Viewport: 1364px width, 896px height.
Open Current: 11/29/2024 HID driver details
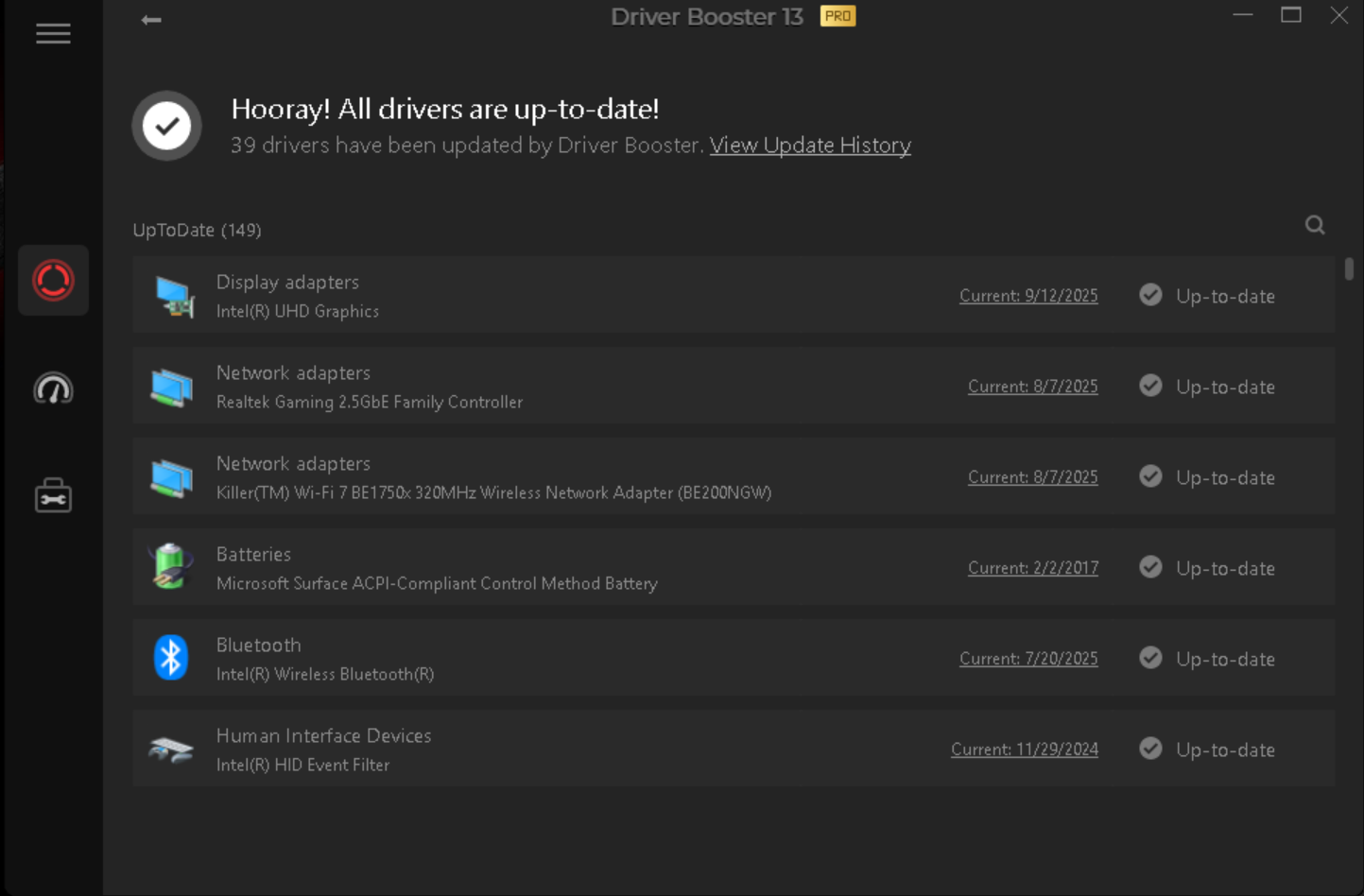tap(1025, 750)
